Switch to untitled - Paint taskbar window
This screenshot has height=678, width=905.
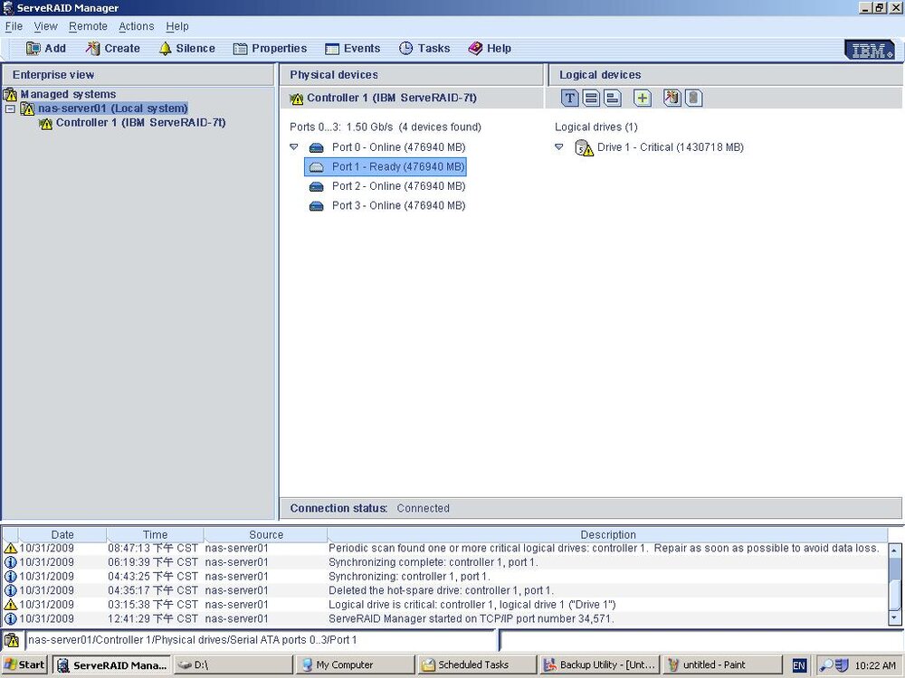tap(722, 664)
